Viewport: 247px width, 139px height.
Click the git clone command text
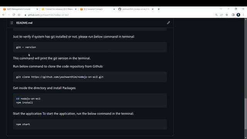[x=60, y=77]
